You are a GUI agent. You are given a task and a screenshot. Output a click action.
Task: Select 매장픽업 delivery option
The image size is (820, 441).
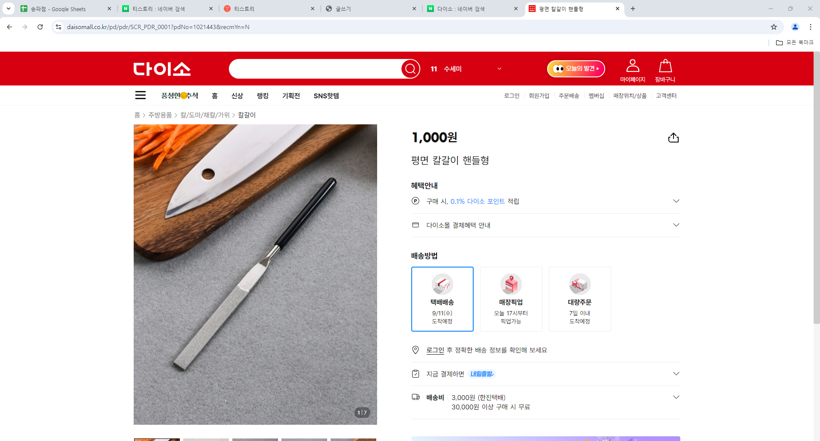511,299
